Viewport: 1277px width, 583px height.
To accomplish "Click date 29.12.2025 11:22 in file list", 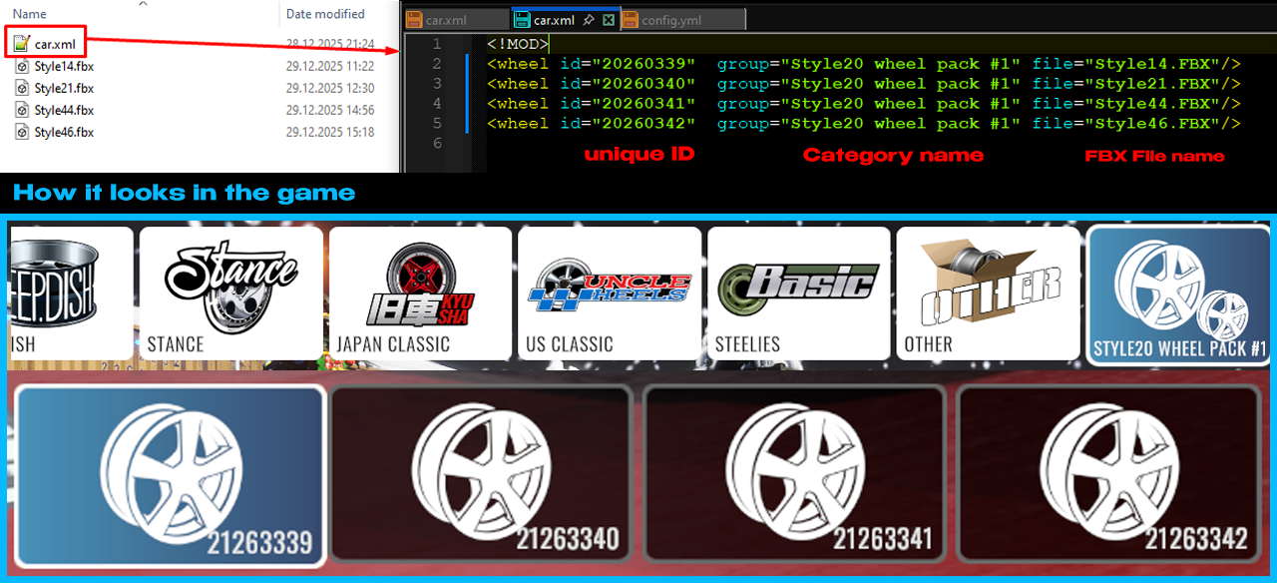I will [x=330, y=66].
